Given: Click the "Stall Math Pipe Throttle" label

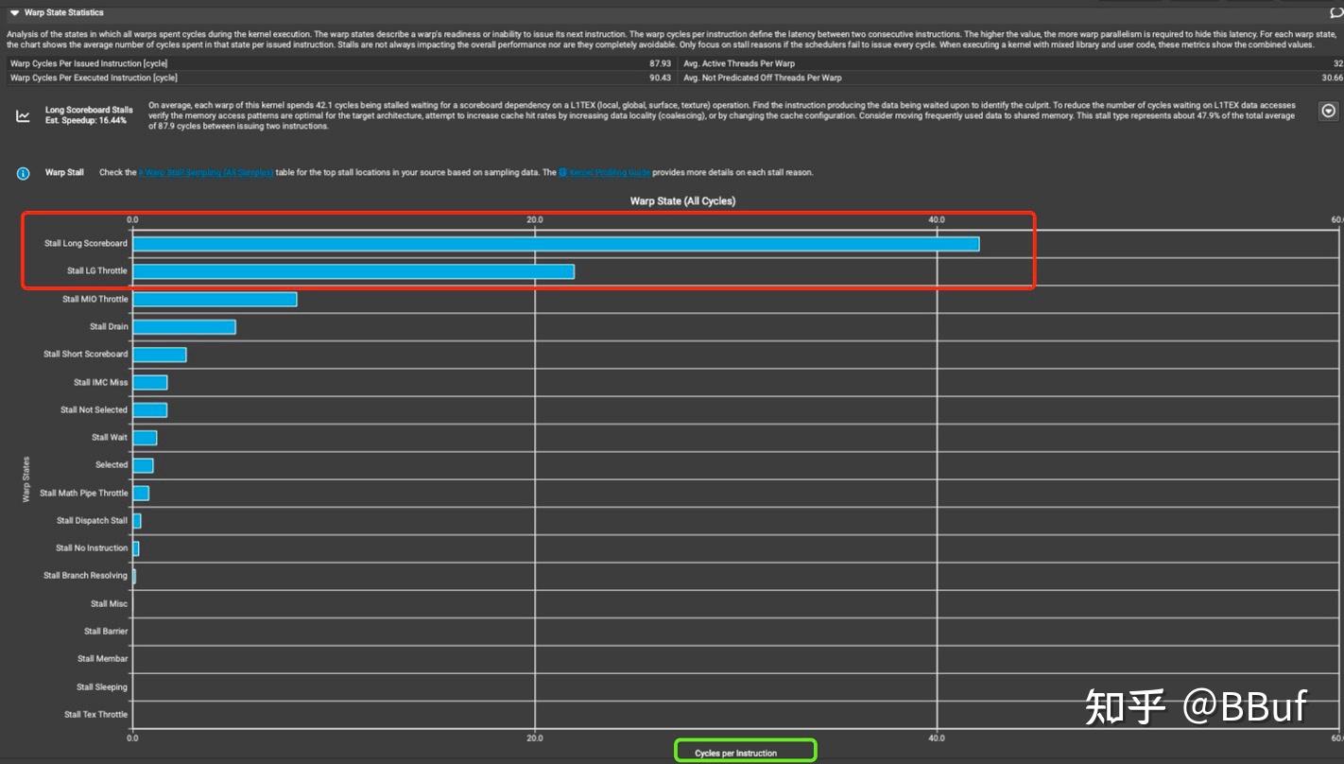Looking at the screenshot, I should coord(83,493).
